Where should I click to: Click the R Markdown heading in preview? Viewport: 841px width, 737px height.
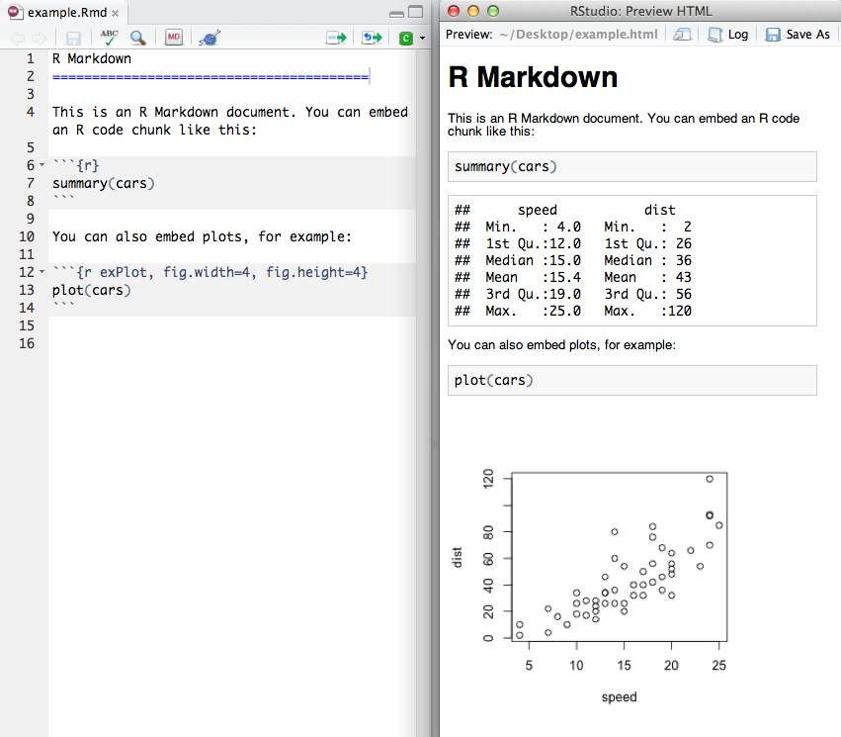click(533, 77)
